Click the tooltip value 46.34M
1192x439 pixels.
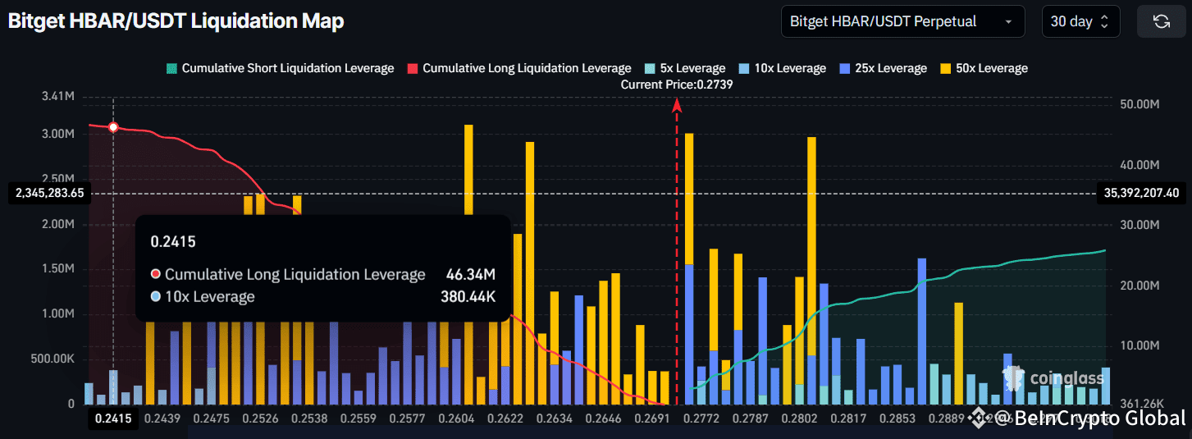(471, 274)
